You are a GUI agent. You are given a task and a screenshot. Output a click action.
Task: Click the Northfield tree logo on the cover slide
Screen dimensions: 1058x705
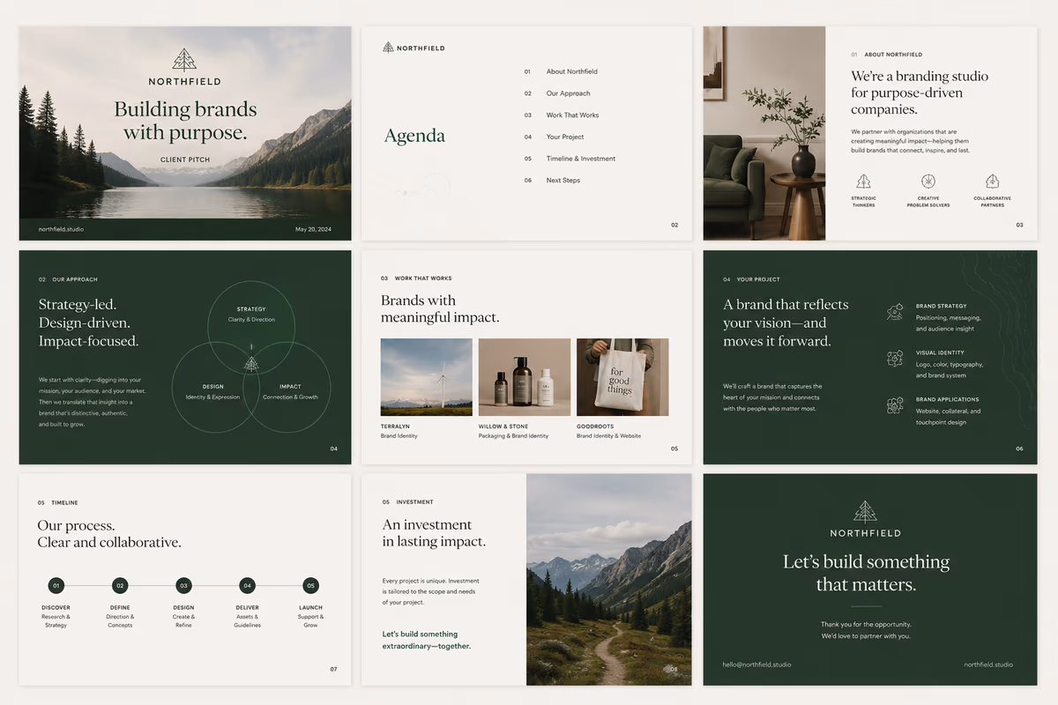pos(184,60)
